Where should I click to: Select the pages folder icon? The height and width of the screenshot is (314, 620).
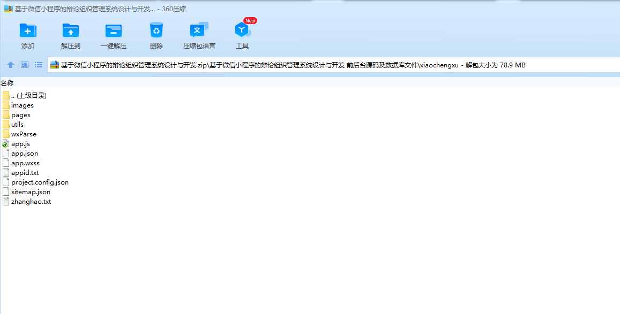[x=5, y=115]
